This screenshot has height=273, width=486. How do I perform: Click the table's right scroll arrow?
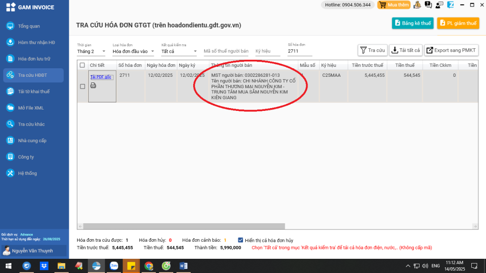(475, 226)
